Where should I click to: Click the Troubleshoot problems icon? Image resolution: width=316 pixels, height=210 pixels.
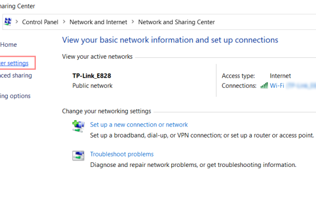pyautogui.click(x=78, y=155)
